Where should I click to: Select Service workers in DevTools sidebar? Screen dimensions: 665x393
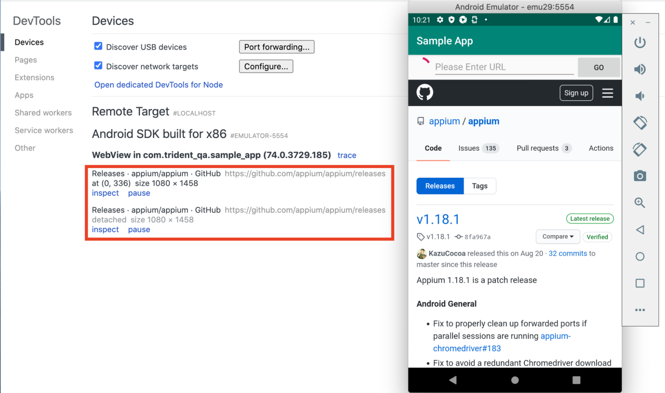(44, 131)
